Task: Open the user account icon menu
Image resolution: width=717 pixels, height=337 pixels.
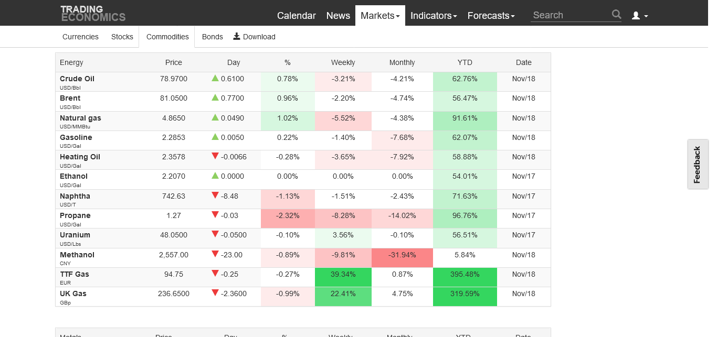Action: pyautogui.click(x=639, y=16)
